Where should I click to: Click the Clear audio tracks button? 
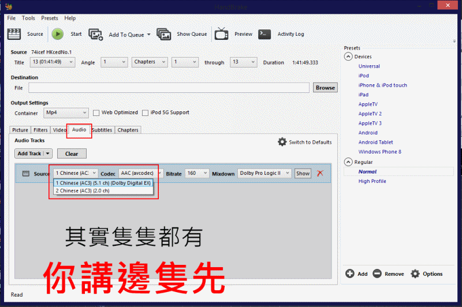click(72, 153)
